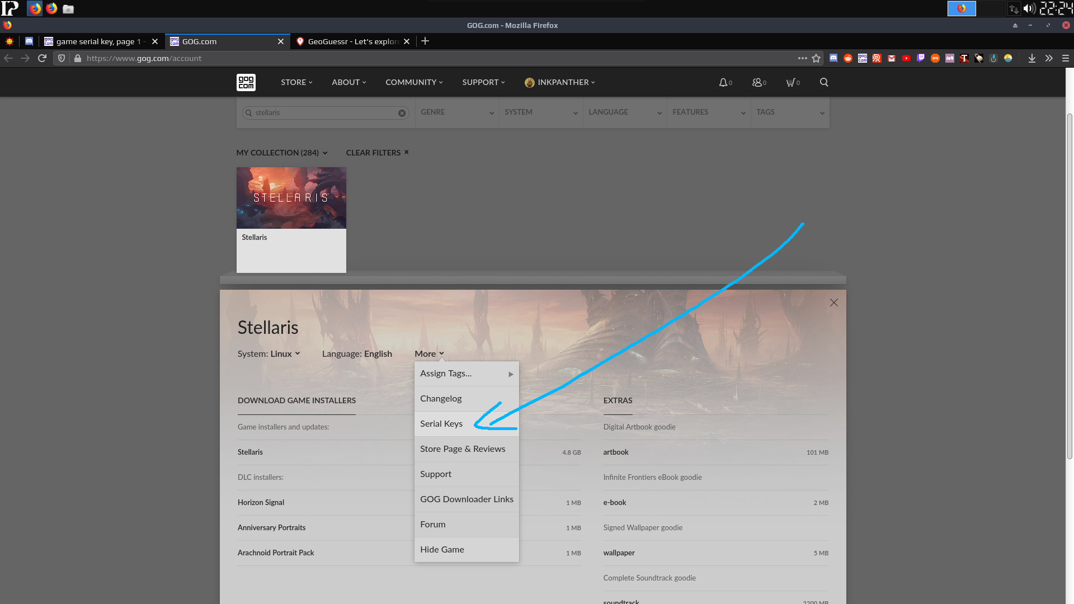Open the YouTube bookmark icon
1074x604 pixels.
(906, 58)
